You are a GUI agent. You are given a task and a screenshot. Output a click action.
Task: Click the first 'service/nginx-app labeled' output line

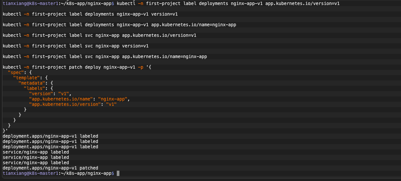tap(36, 152)
